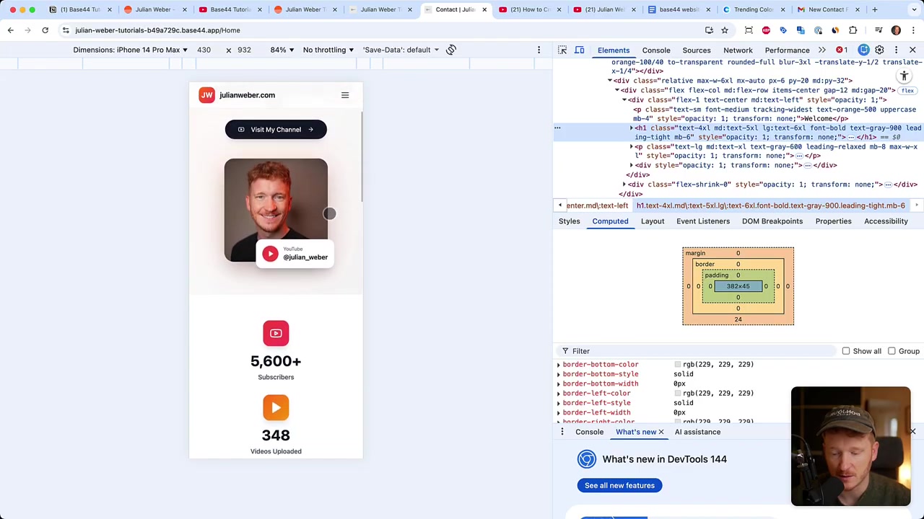Reload the page with the refresh icon

(x=45, y=30)
